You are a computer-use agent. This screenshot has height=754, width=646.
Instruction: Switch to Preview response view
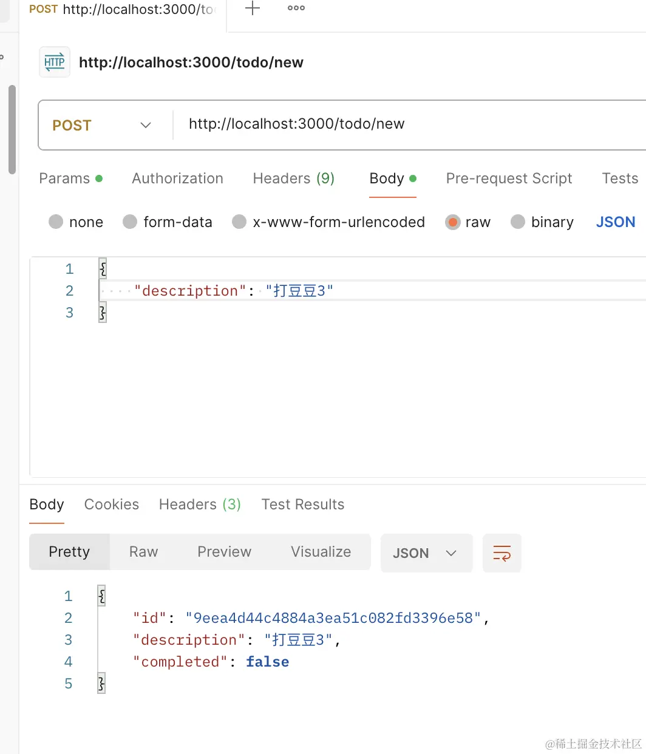click(224, 552)
